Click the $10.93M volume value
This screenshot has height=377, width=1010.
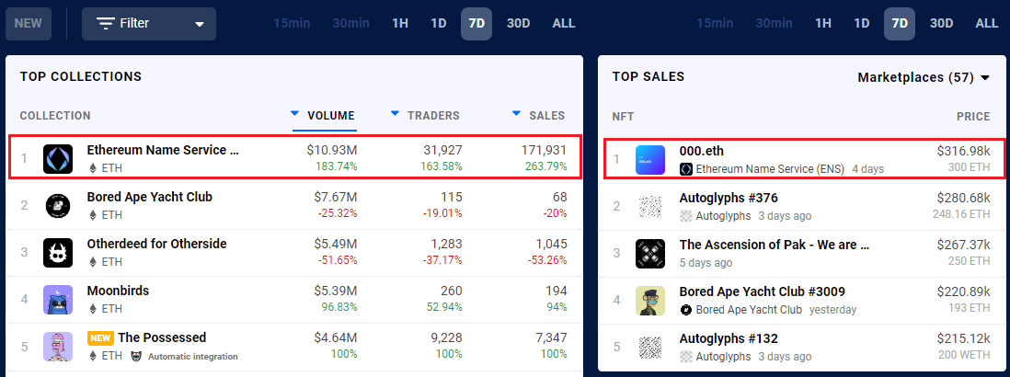331,150
